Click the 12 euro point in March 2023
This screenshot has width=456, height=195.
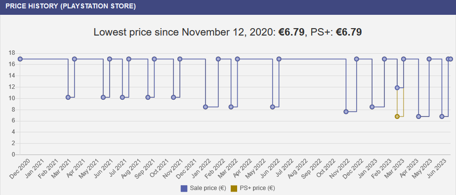(x=397, y=88)
